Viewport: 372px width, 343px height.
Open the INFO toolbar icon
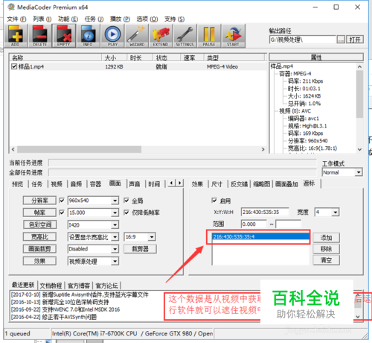tap(88, 36)
